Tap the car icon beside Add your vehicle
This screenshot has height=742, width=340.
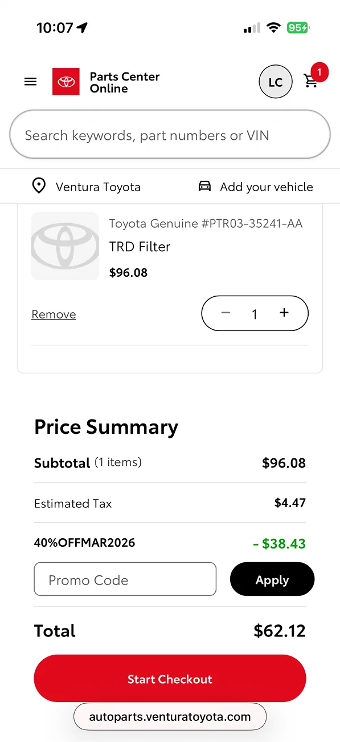pos(204,186)
